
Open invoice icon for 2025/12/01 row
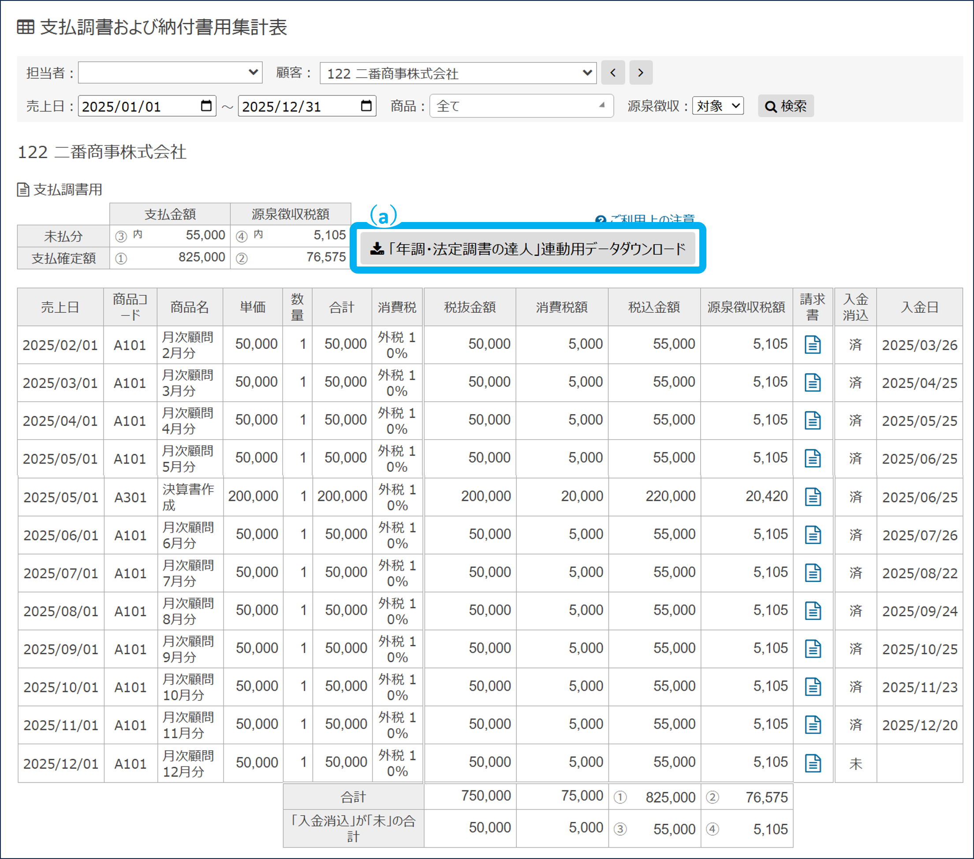[x=813, y=763]
